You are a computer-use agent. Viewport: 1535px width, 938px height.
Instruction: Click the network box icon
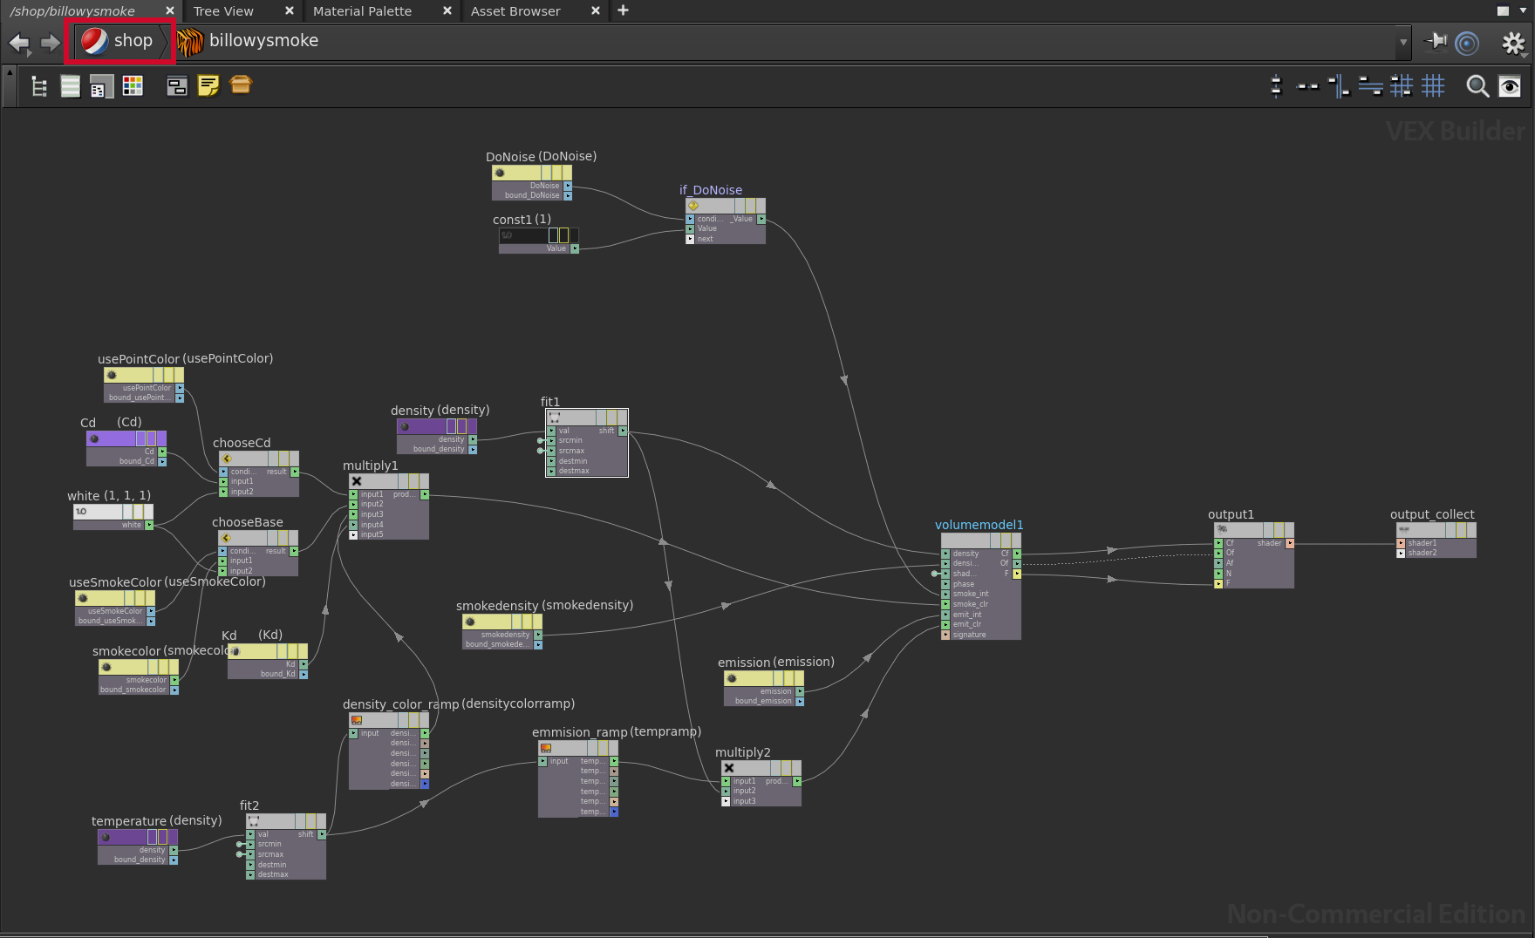[177, 85]
